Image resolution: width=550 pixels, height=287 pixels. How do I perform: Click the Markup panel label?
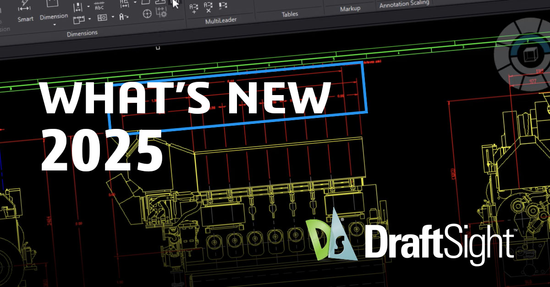pyautogui.click(x=350, y=9)
